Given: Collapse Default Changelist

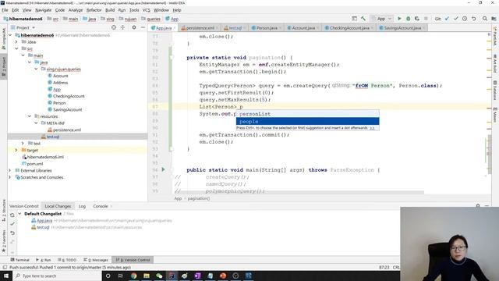Looking at the screenshot, I should pyautogui.click(x=20, y=213).
